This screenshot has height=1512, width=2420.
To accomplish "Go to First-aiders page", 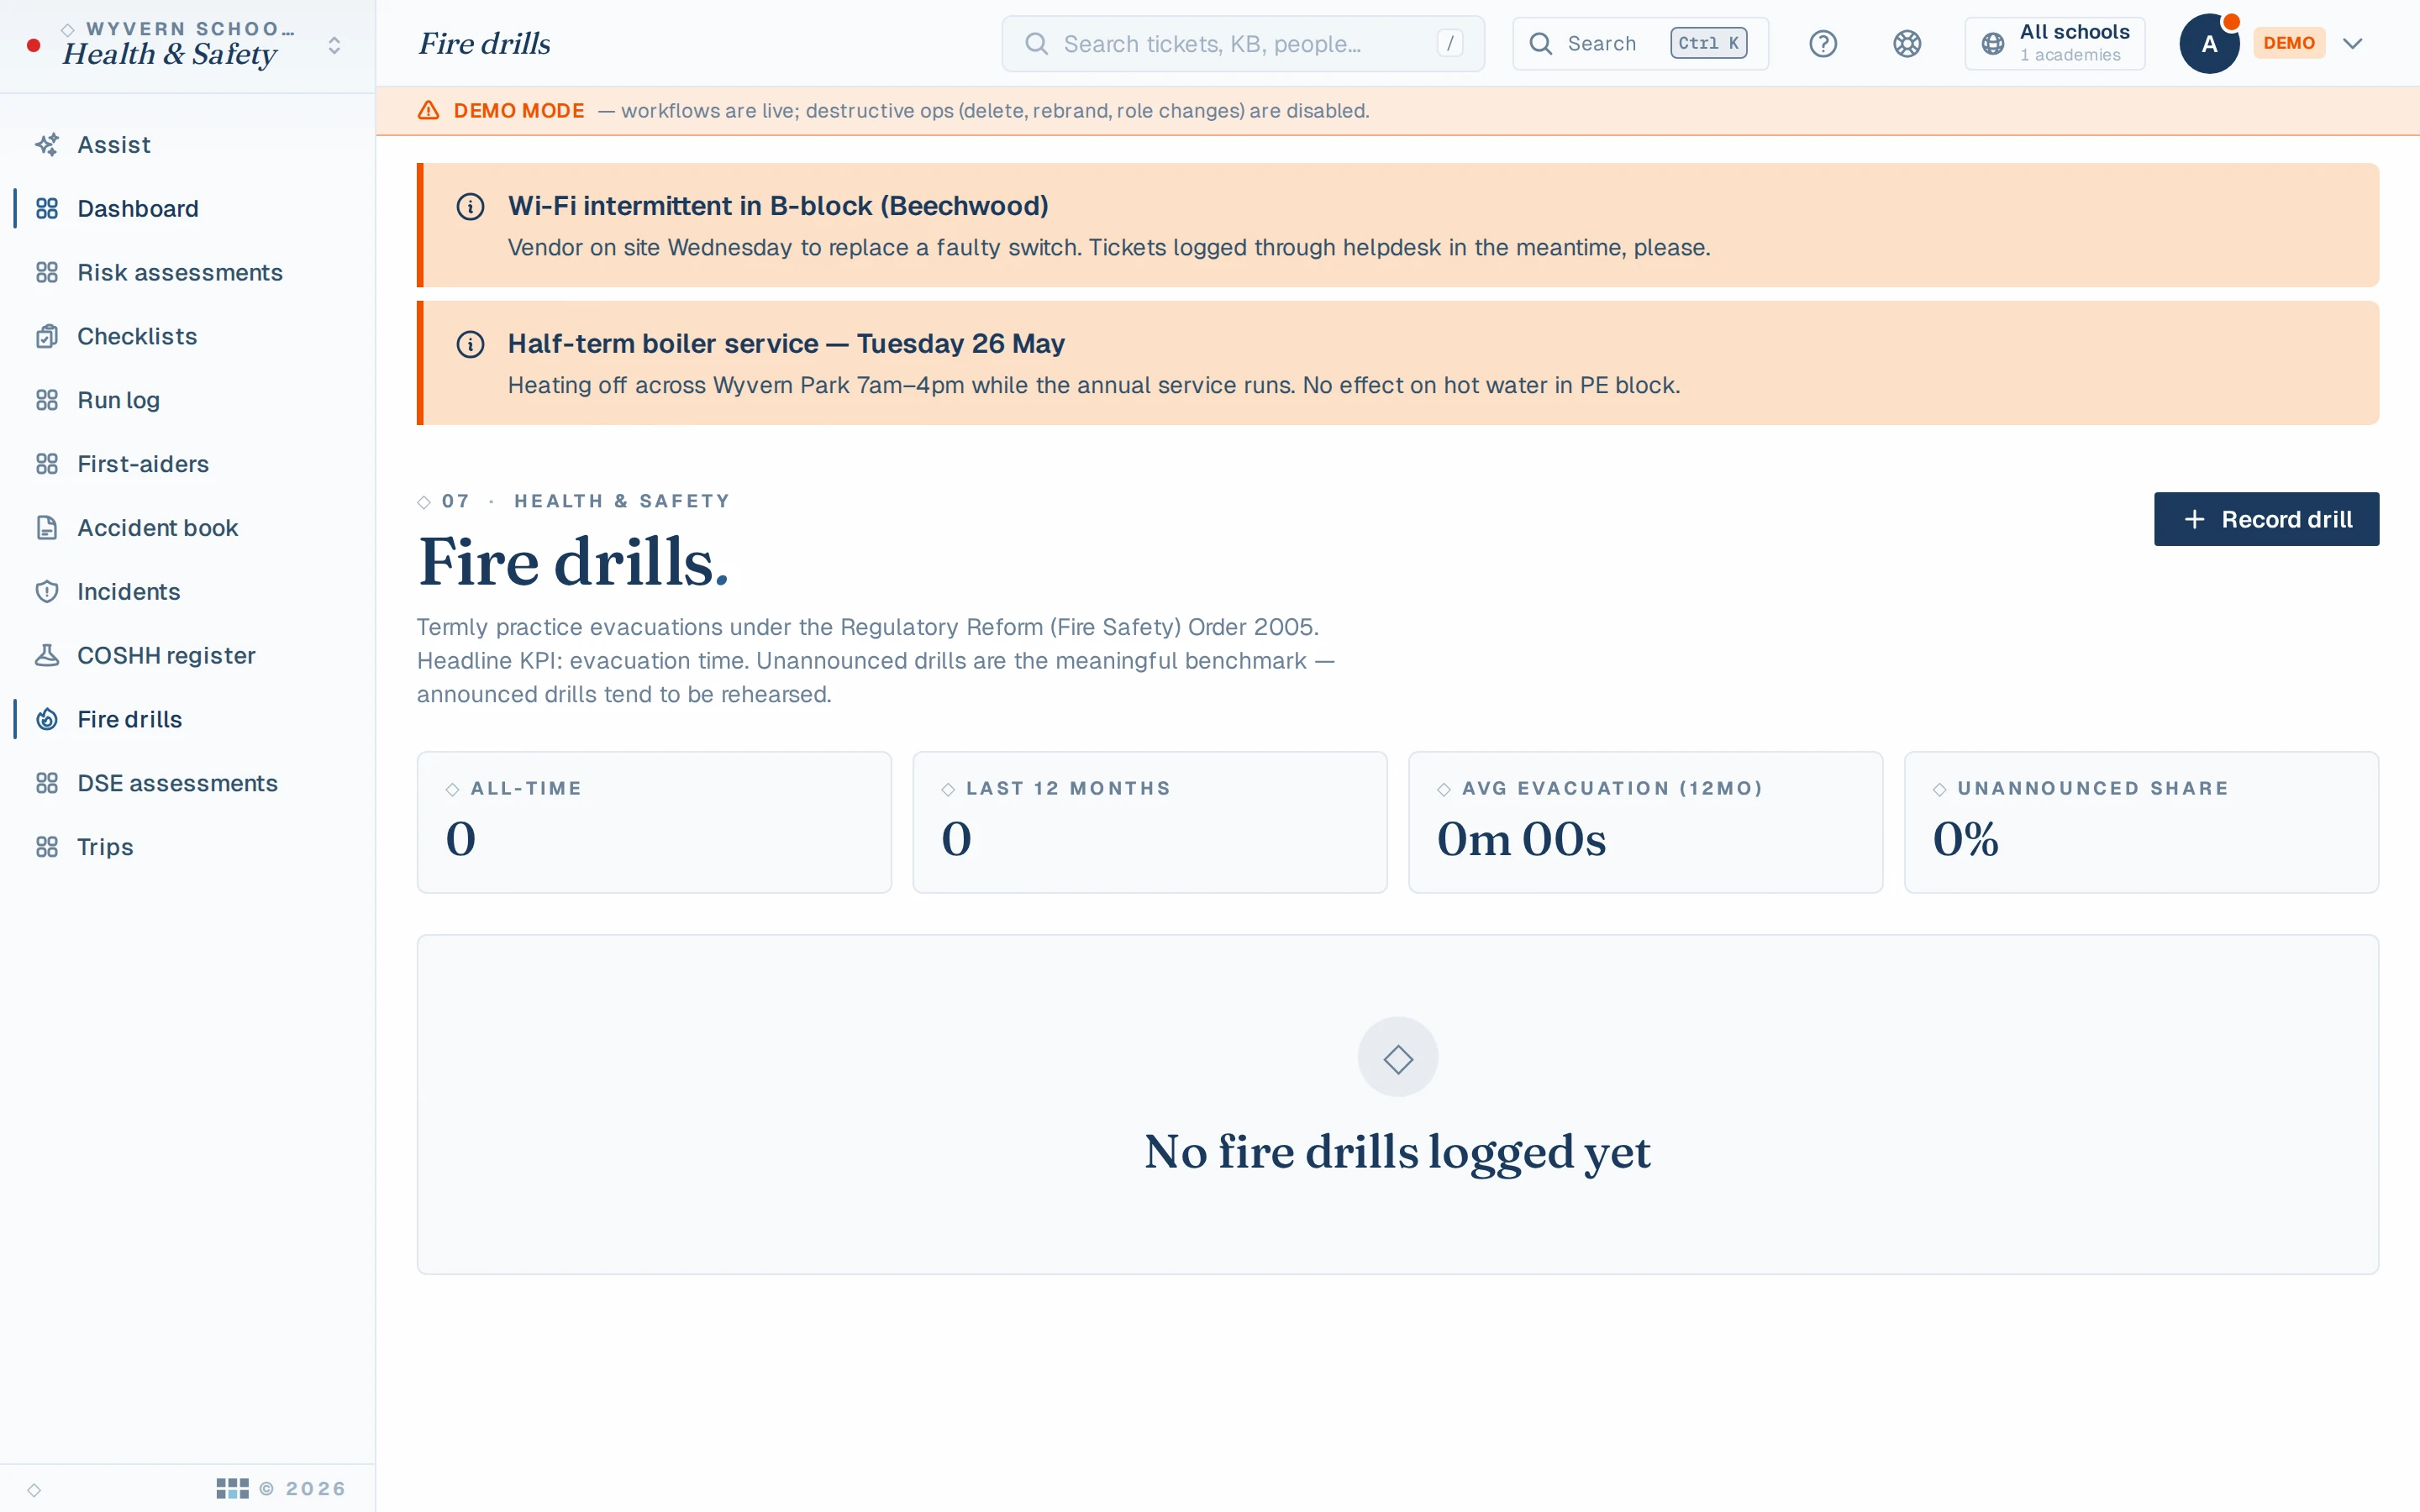I will [x=187, y=464].
